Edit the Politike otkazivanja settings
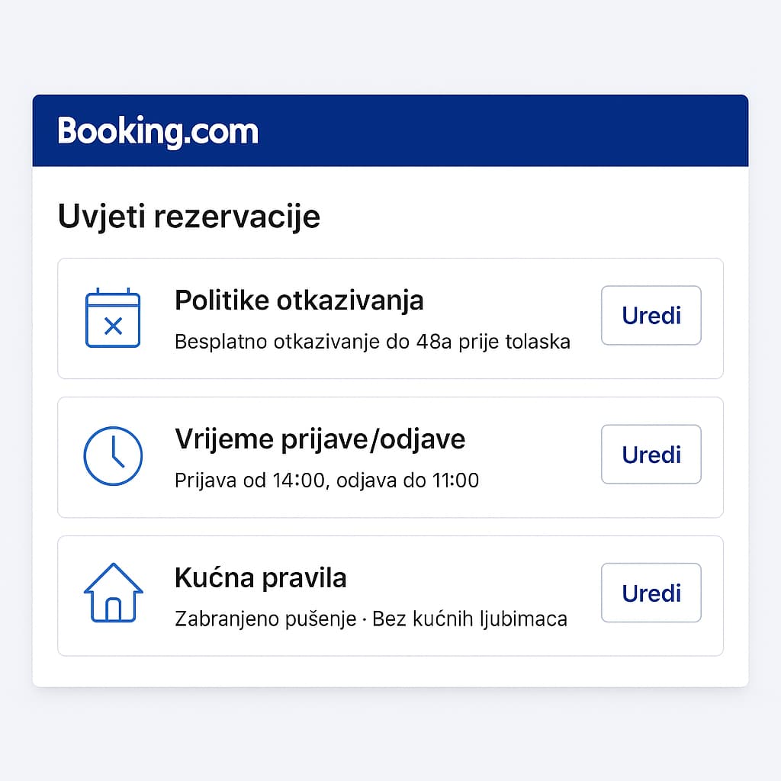This screenshot has height=781, width=781. 651,315
